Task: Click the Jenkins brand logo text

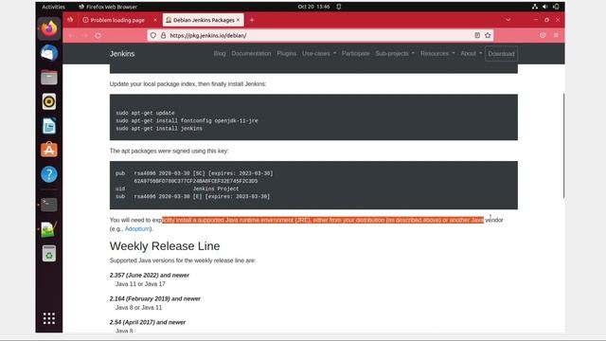Action: click(x=122, y=54)
